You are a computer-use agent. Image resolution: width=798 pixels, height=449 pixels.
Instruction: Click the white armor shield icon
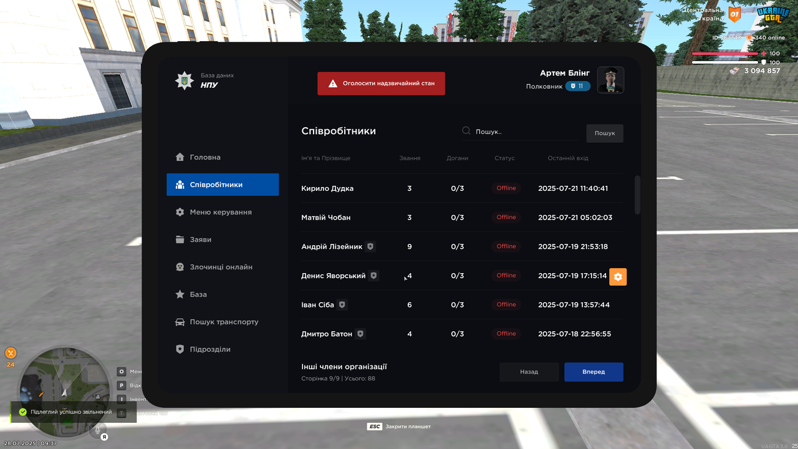(x=764, y=62)
